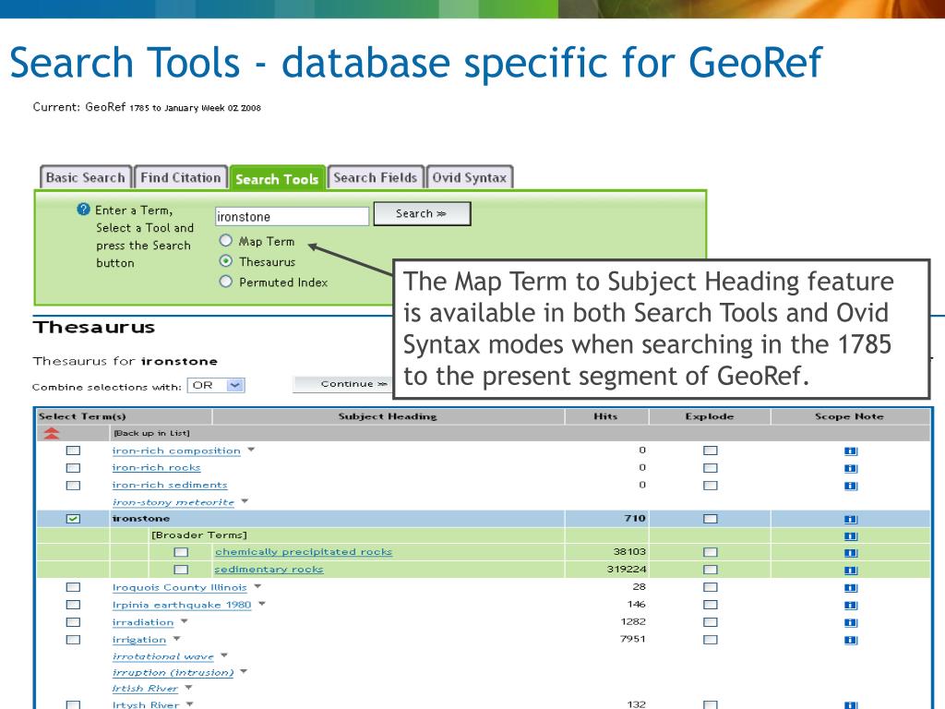
Task: Check the select box for iron-rich composition
Action: [73, 451]
